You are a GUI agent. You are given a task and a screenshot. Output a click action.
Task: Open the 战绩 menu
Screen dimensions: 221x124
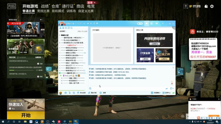pyautogui.click(x=45, y=6)
